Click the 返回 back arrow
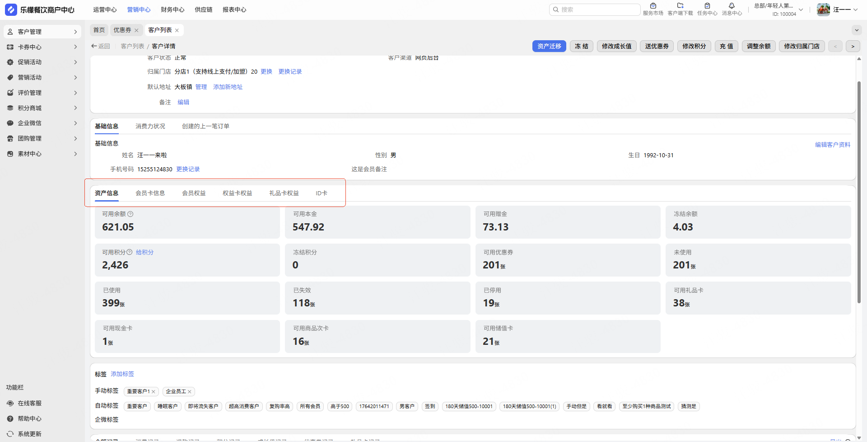This screenshot has width=867, height=442. [x=94, y=46]
